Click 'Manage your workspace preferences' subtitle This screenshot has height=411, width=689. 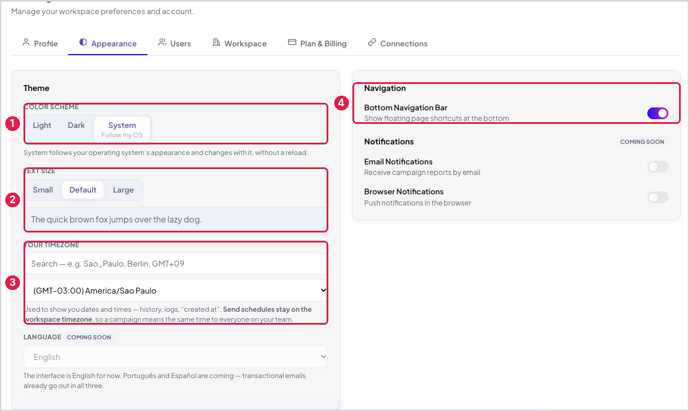(x=102, y=11)
